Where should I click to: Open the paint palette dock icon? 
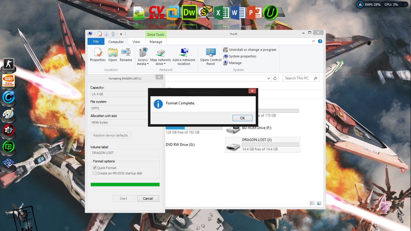point(8,114)
